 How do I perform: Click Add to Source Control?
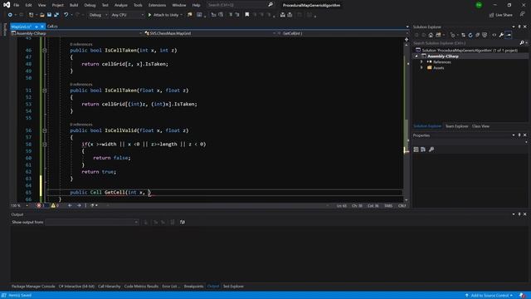pyautogui.click(x=490, y=296)
